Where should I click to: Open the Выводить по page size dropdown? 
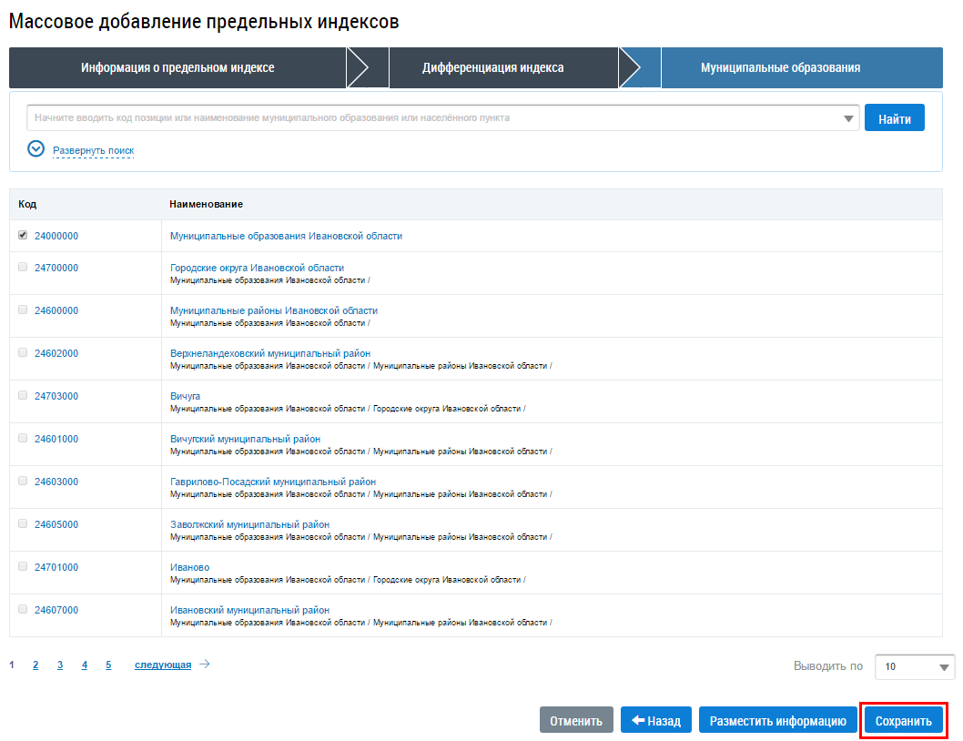tap(914, 666)
